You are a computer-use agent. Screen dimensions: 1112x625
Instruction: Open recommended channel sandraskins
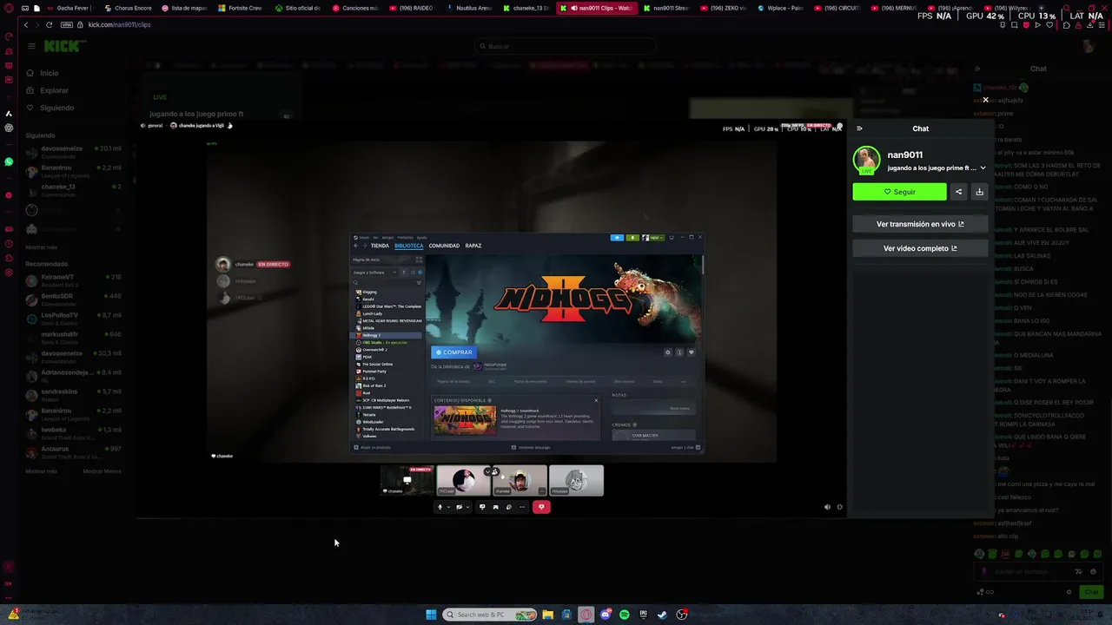[74, 395]
